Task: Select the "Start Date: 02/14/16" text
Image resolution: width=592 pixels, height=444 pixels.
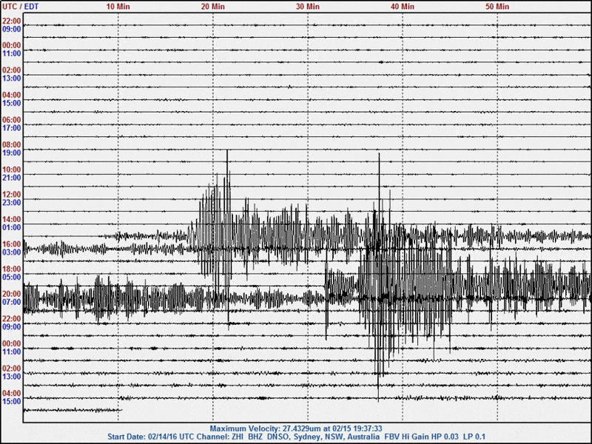Action: click(142, 437)
